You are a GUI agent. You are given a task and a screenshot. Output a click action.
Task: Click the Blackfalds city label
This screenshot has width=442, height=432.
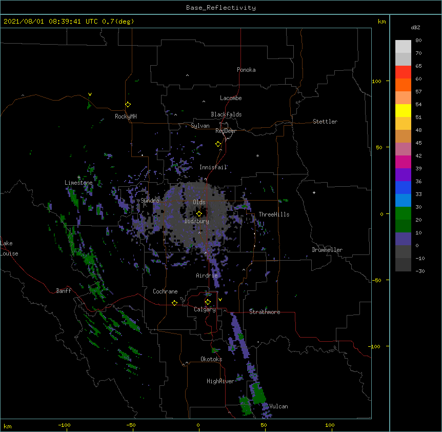(x=226, y=114)
